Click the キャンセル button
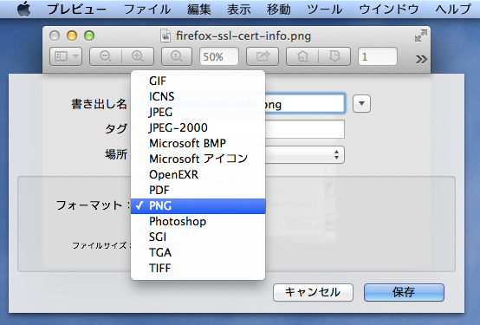Screen dimensions: 480x325 click(x=313, y=292)
